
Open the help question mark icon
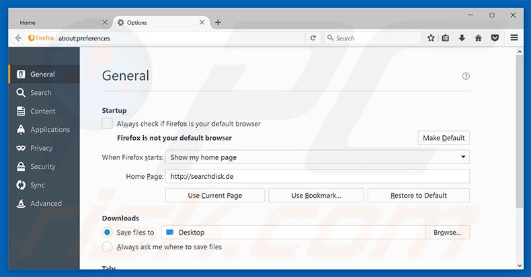pyautogui.click(x=466, y=76)
